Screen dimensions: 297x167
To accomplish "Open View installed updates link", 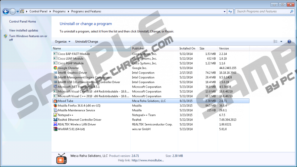I will [23, 30].
